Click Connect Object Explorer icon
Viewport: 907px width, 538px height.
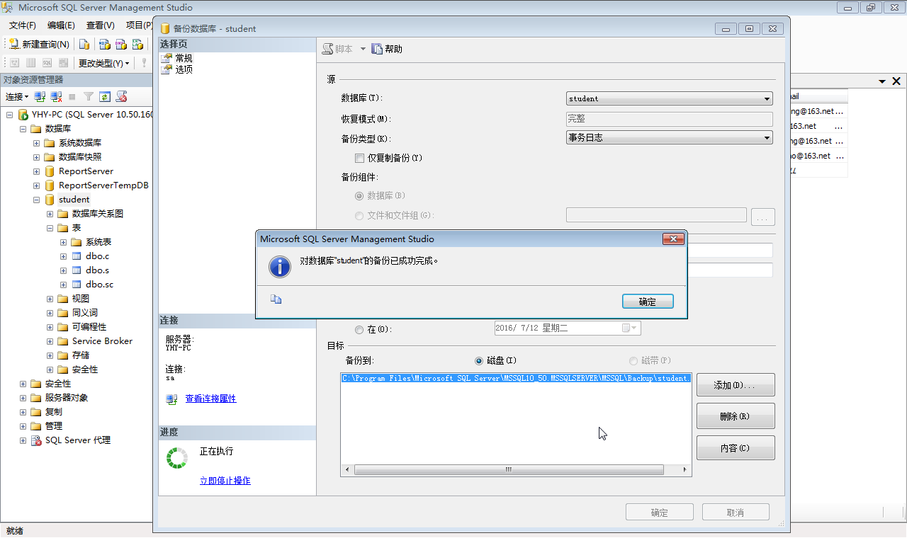(x=40, y=96)
